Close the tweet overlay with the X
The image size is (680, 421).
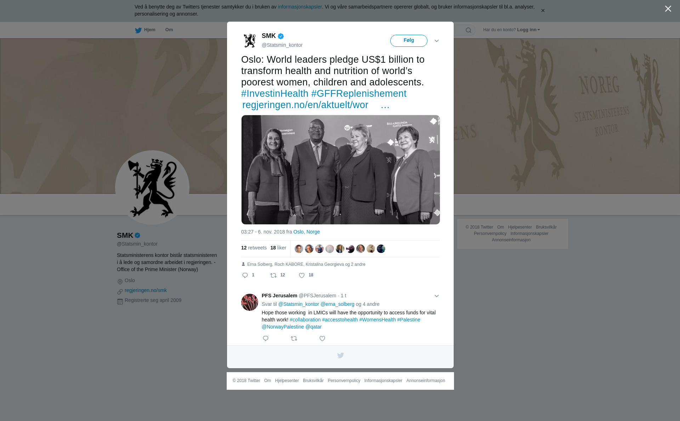point(668,9)
